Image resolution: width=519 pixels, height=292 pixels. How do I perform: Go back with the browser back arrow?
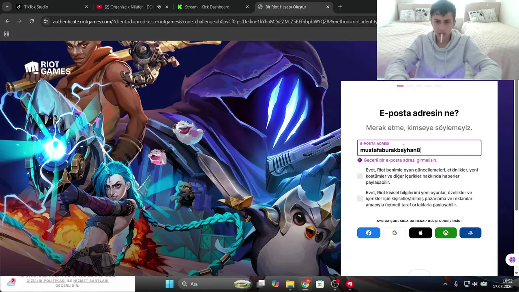[x=7, y=21]
